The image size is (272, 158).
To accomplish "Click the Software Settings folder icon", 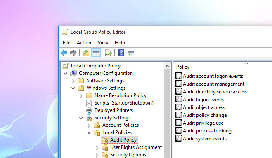I will 81,81.
